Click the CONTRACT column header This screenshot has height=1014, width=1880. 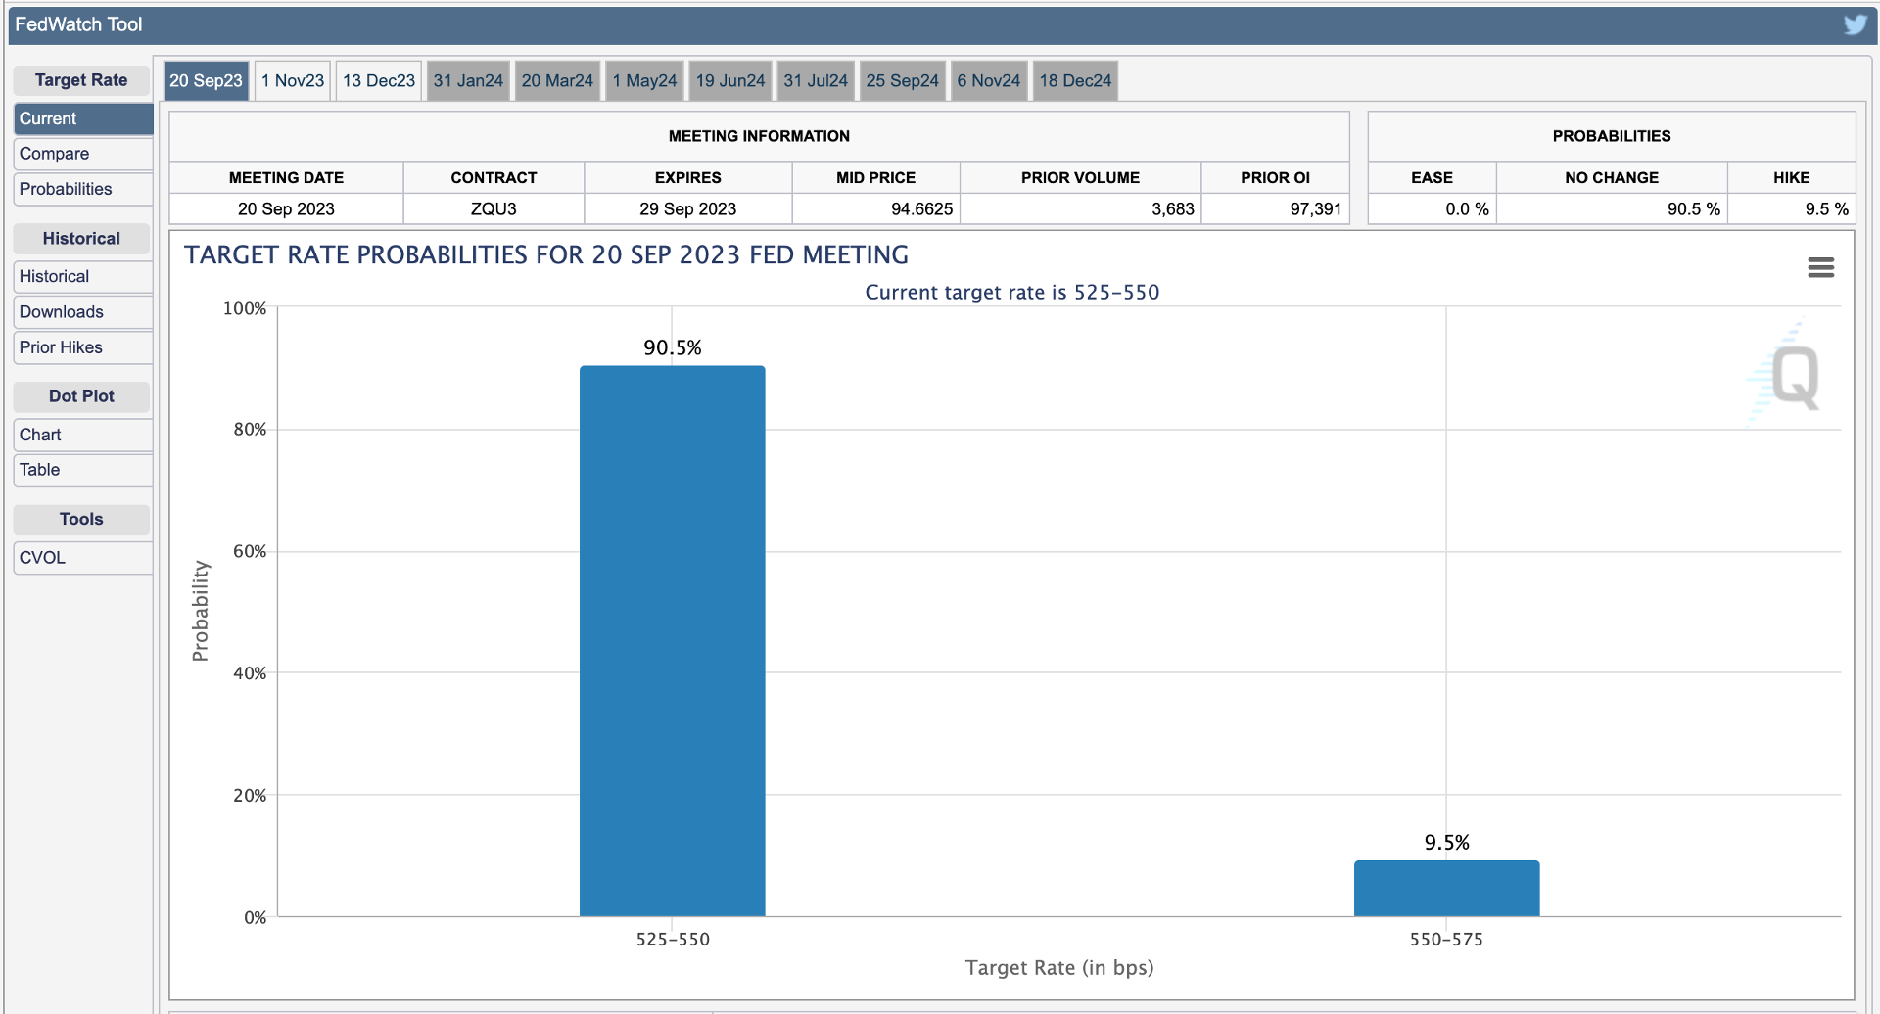(493, 177)
